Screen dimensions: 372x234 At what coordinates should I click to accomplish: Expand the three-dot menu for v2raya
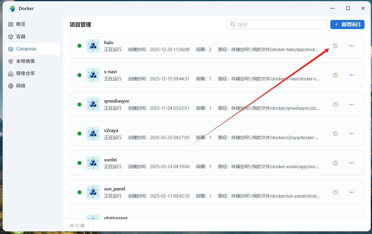[x=351, y=133]
